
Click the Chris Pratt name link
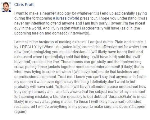[24, 5]
